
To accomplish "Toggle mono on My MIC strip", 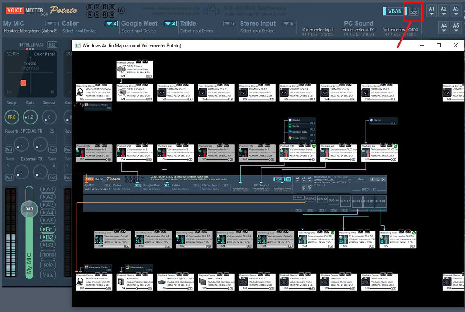I will coord(48,255).
